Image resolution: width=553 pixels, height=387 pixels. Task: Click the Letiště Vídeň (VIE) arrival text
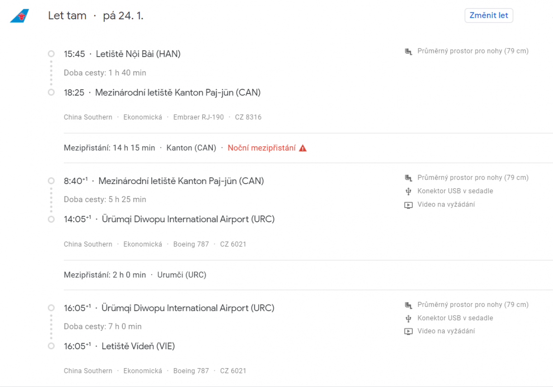click(138, 347)
